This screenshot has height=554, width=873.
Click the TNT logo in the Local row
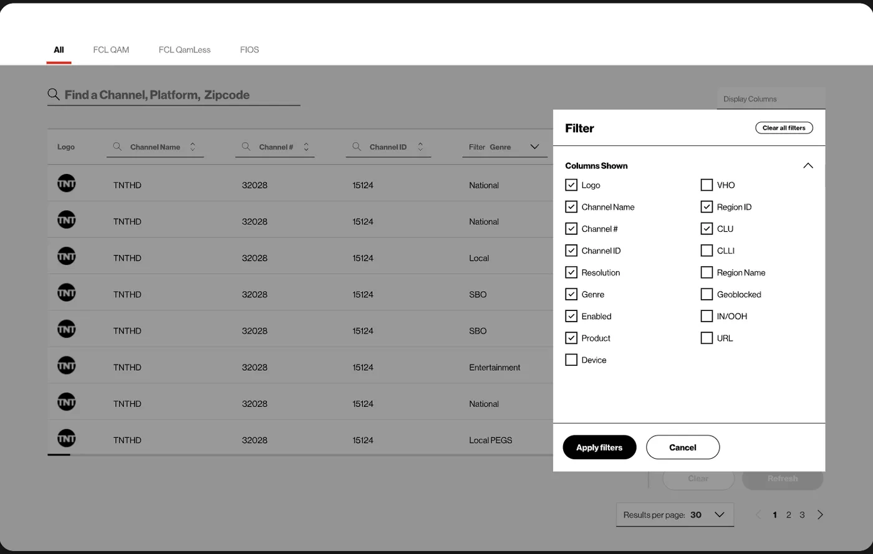(67, 256)
